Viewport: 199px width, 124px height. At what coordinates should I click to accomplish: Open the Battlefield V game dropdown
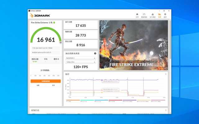click(81, 58)
